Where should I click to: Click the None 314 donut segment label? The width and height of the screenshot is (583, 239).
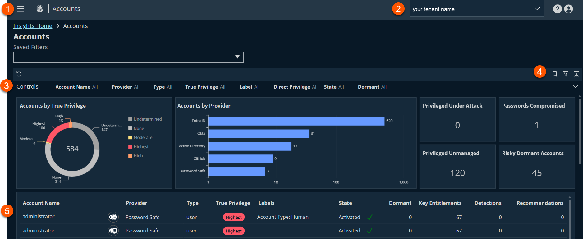pyautogui.click(x=57, y=179)
